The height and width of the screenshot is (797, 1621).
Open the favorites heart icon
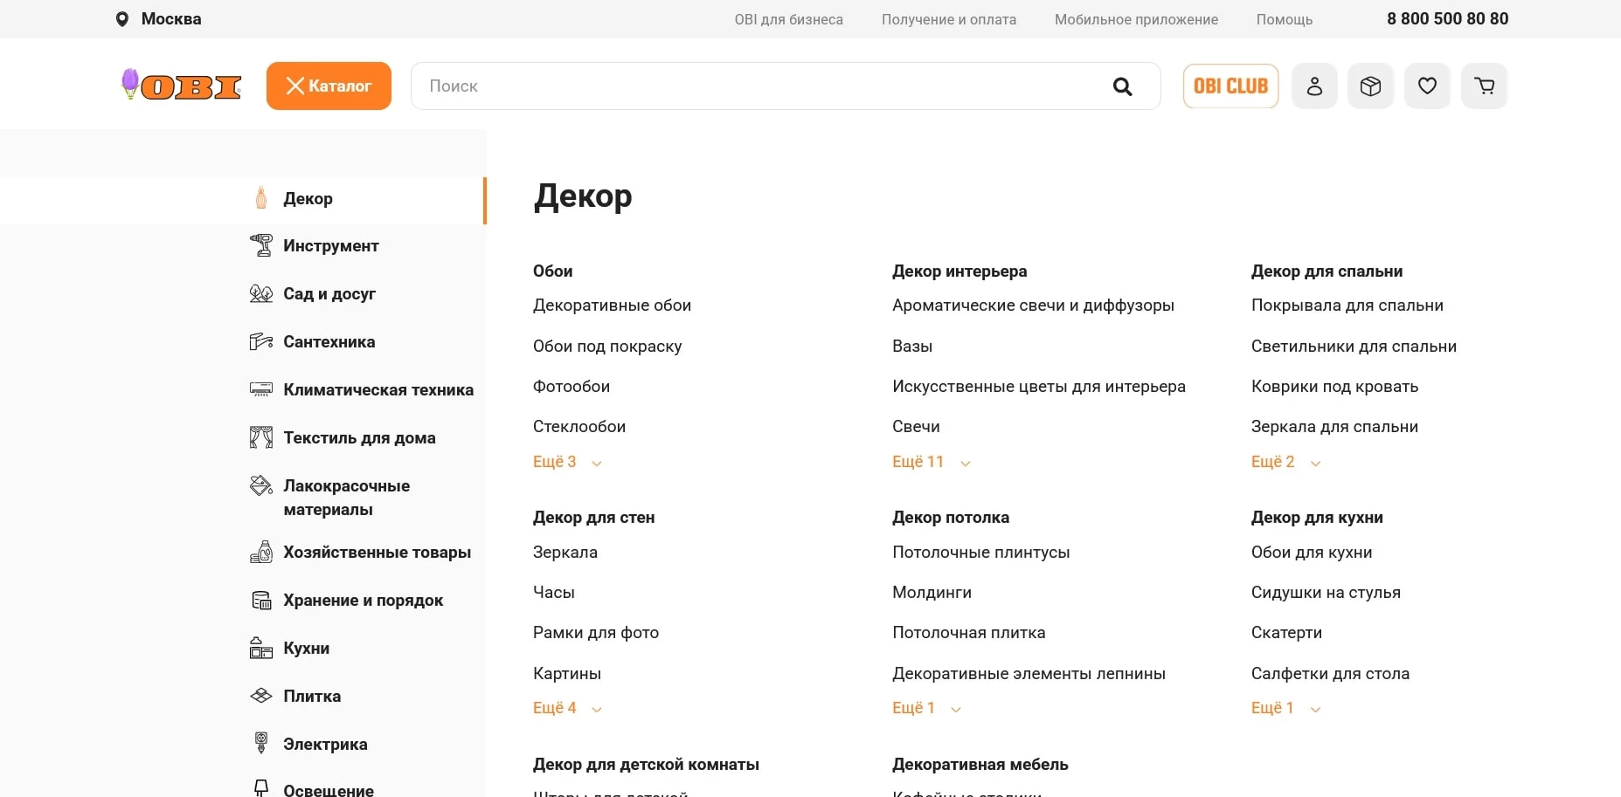tap(1427, 86)
